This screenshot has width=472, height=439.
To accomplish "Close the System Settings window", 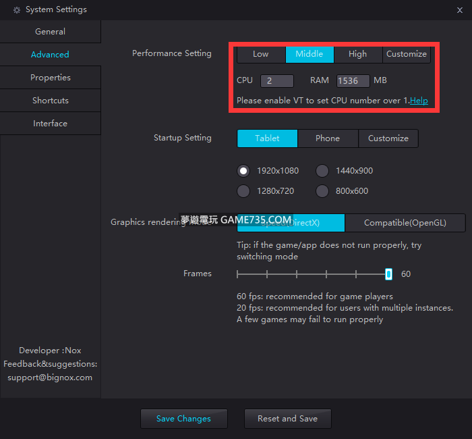I will [460, 10].
